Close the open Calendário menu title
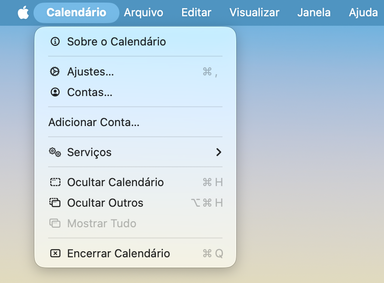The image size is (384, 283). [x=76, y=13]
